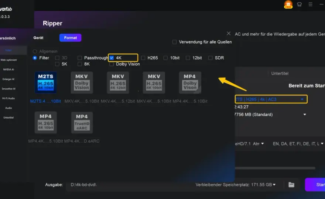
Task: Open Untertitel category in sidebar
Action: pyautogui.click(x=8, y=118)
